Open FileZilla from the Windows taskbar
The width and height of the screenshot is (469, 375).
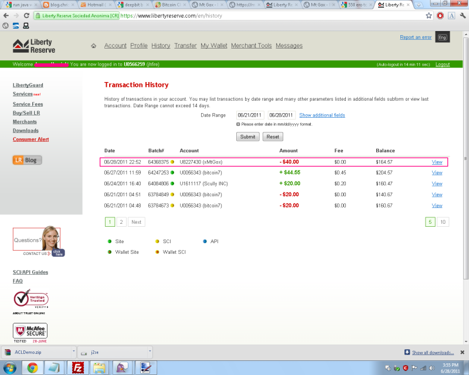coord(77,367)
